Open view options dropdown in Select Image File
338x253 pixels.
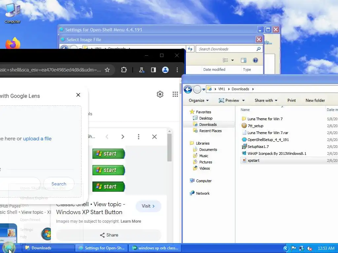232,60
